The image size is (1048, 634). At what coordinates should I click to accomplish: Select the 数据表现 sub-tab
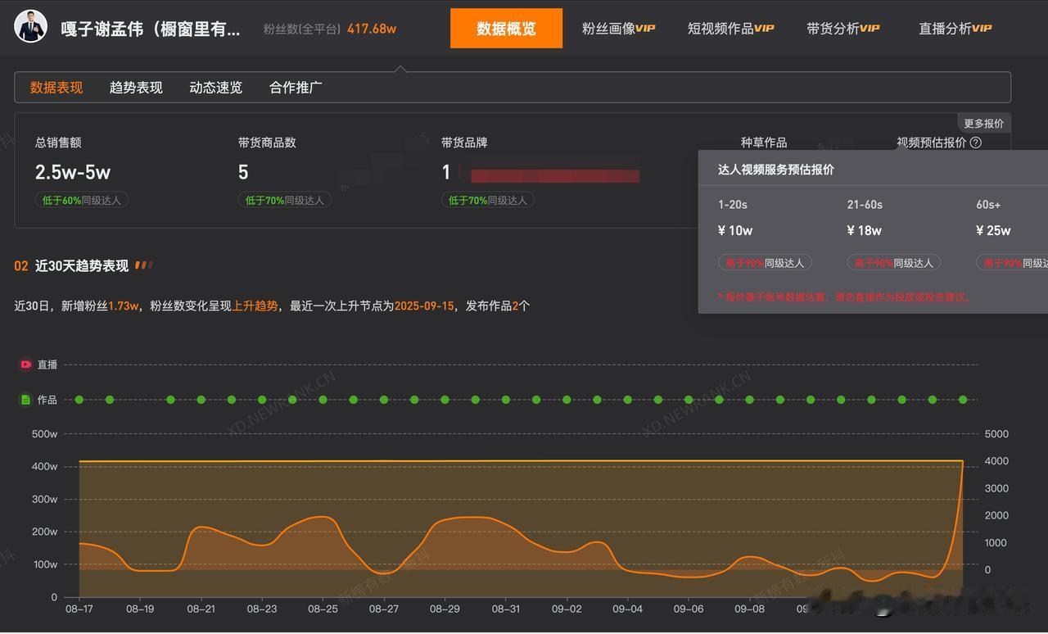pyautogui.click(x=56, y=88)
